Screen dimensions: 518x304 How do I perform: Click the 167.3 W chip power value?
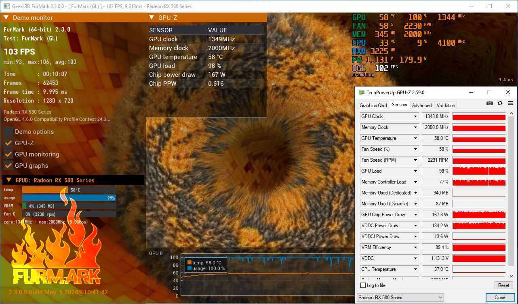436,215
